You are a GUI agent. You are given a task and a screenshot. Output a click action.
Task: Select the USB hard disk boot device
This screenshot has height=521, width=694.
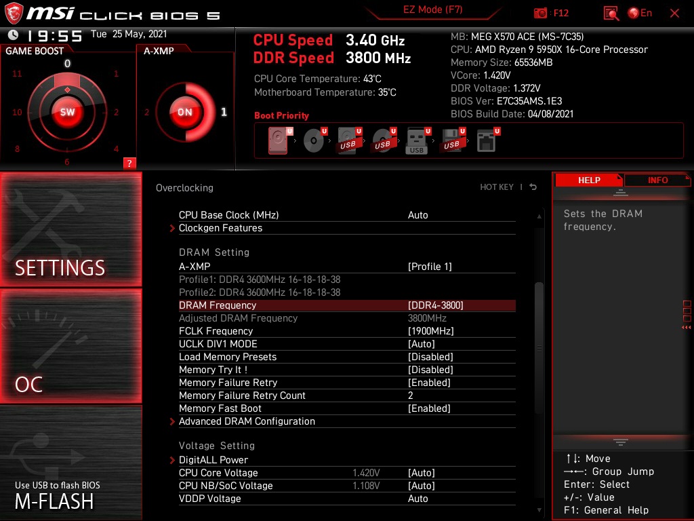pyautogui.click(x=348, y=140)
